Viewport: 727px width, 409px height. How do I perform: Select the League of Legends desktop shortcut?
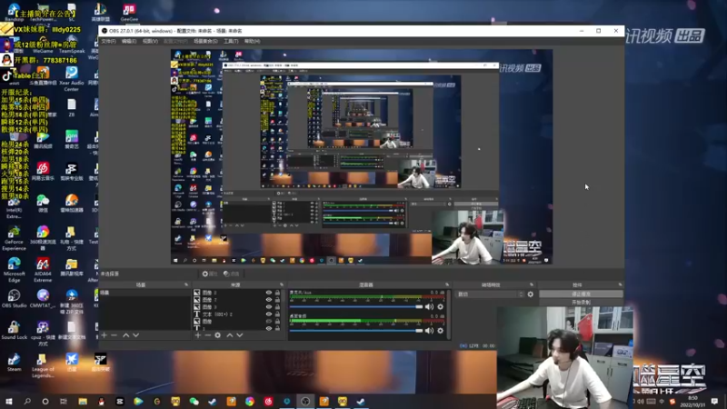click(x=43, y=365)
